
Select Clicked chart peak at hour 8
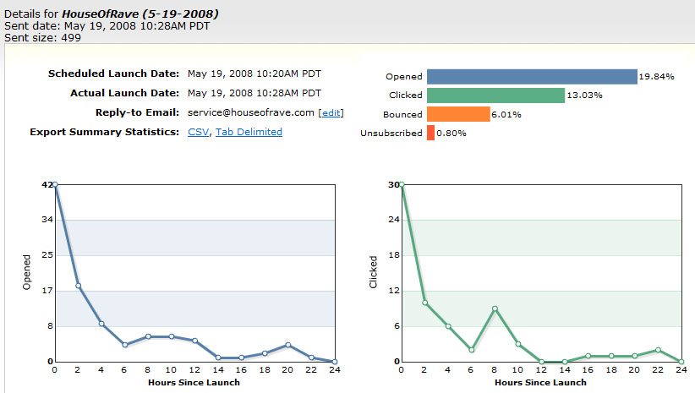pos(495,308)
